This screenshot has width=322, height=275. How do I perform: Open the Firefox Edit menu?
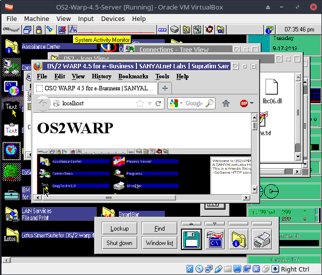tap(59, 76)
